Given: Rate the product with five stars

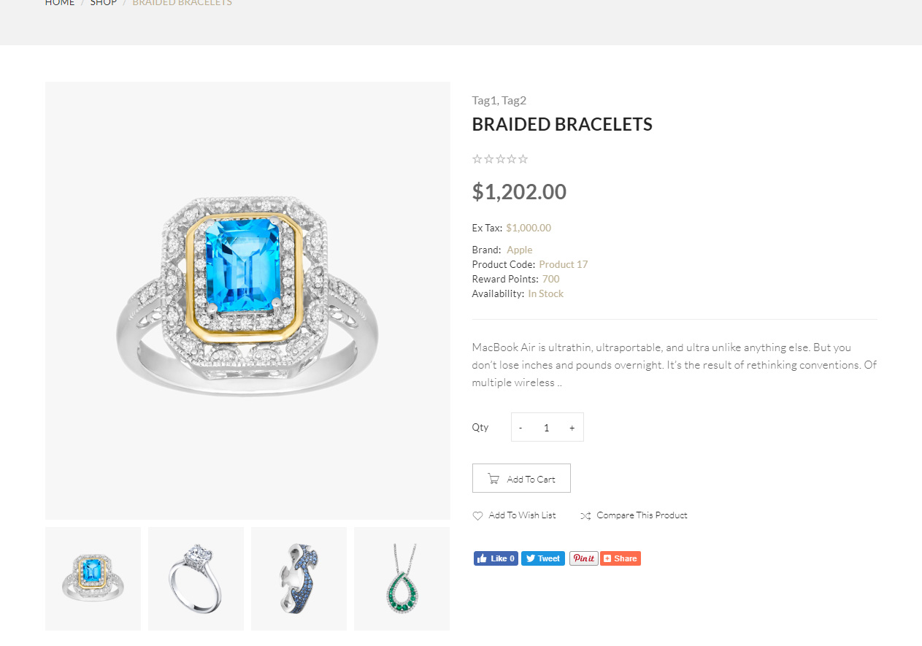Looking at the screenshot, I should (523, 159).
